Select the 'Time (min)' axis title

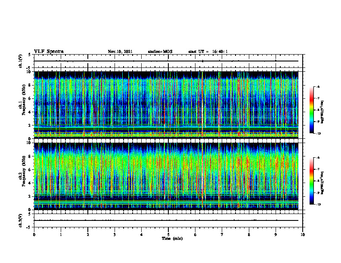[172, 239]
